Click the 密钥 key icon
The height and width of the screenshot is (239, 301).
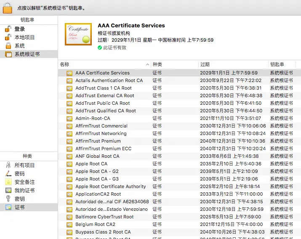pos(8,199)
